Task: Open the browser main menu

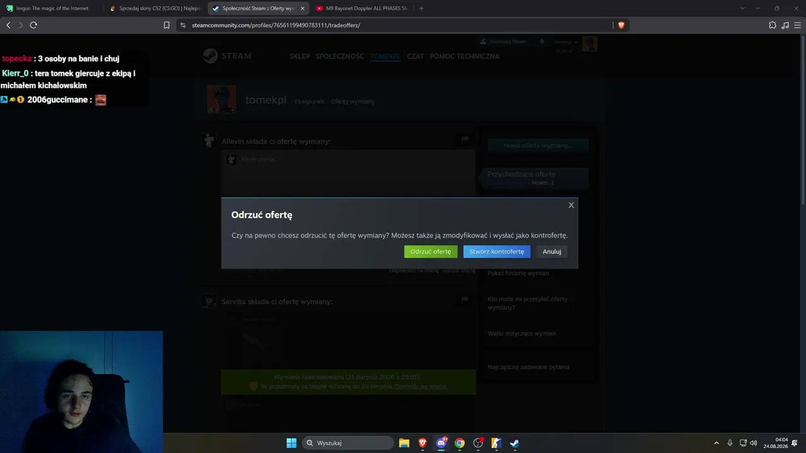Action: [797, 25]
